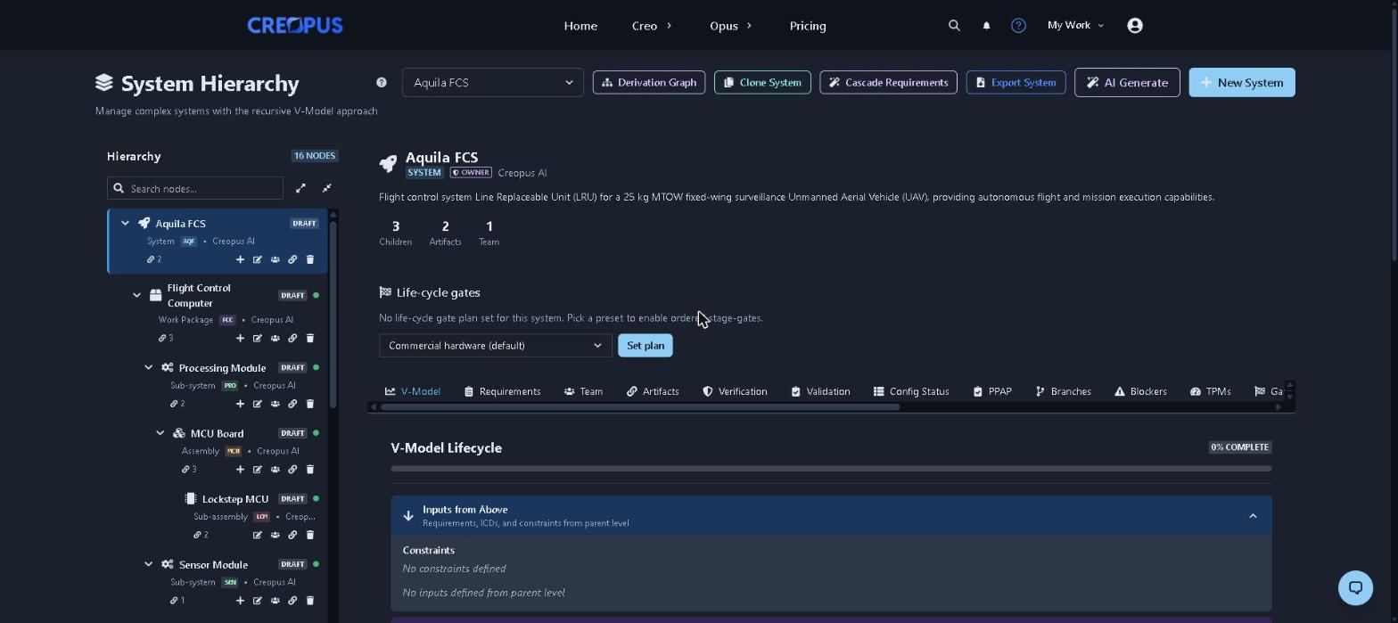Edit the Flight Control Computer node

coord(258,338)
